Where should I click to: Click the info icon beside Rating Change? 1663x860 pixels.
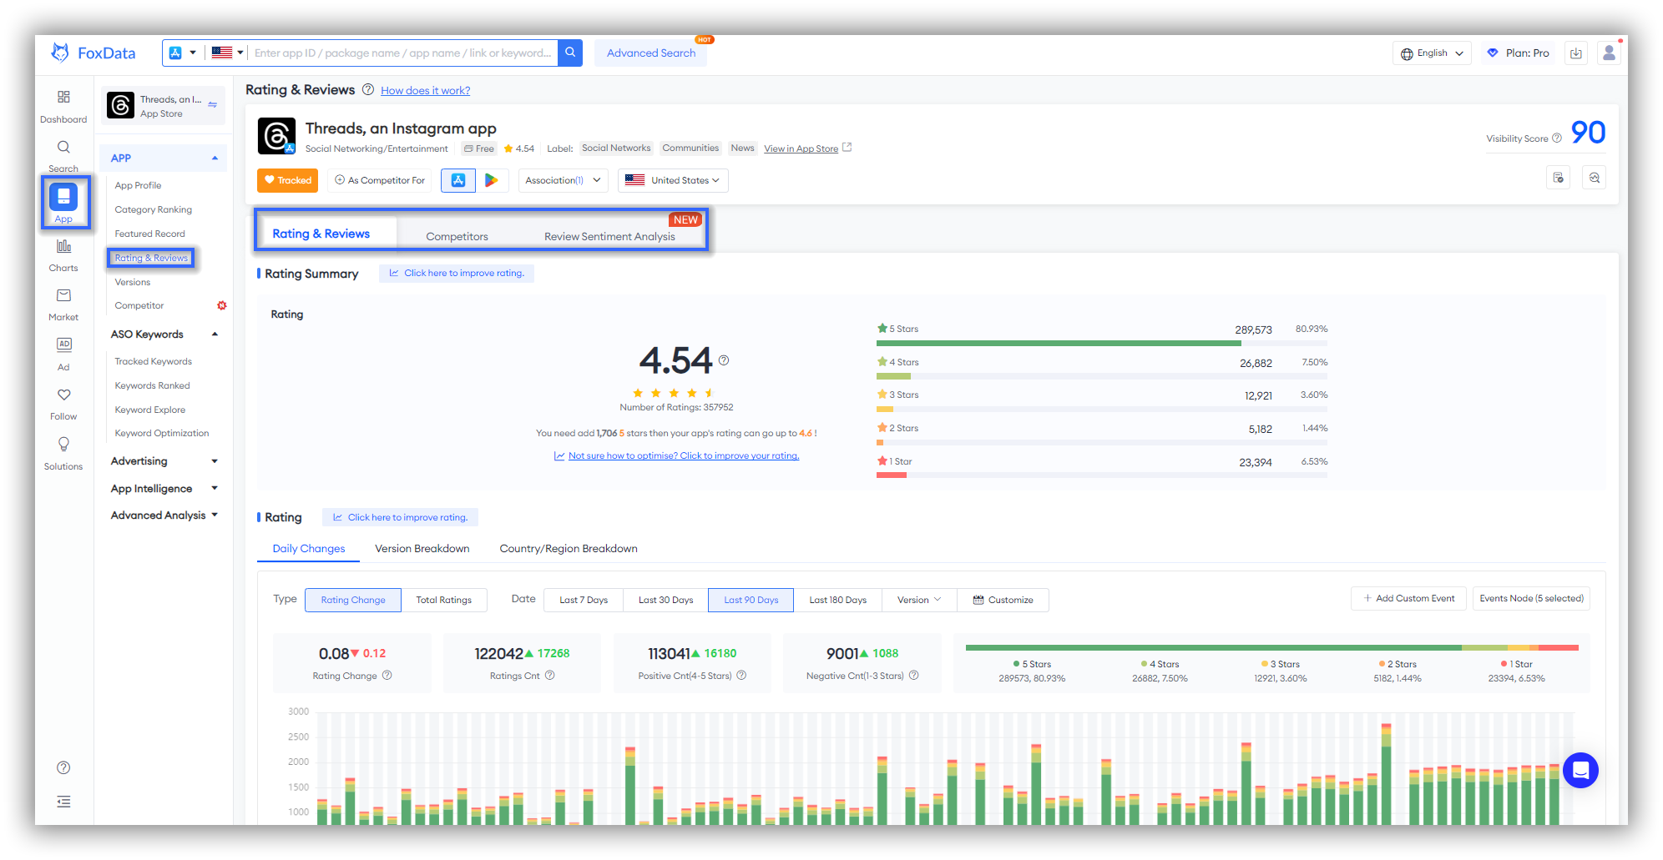[x=387, y=676]
